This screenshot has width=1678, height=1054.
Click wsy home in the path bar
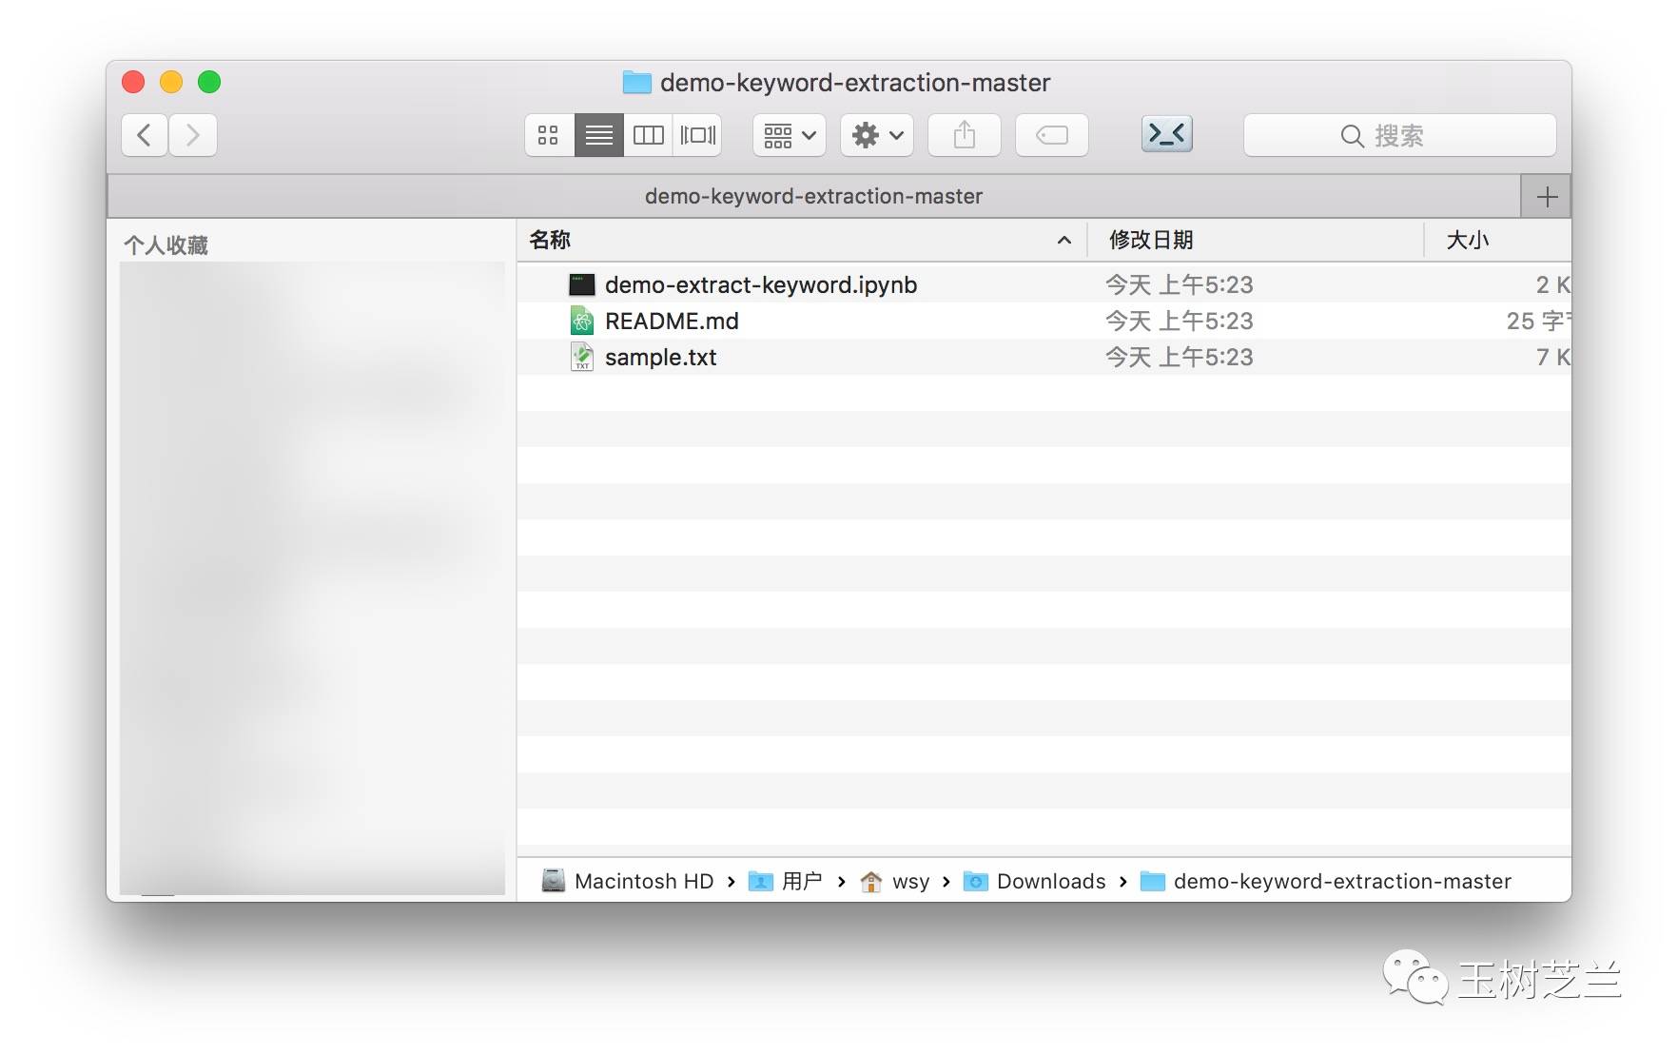pyautogui.click(x=895, y=881)
